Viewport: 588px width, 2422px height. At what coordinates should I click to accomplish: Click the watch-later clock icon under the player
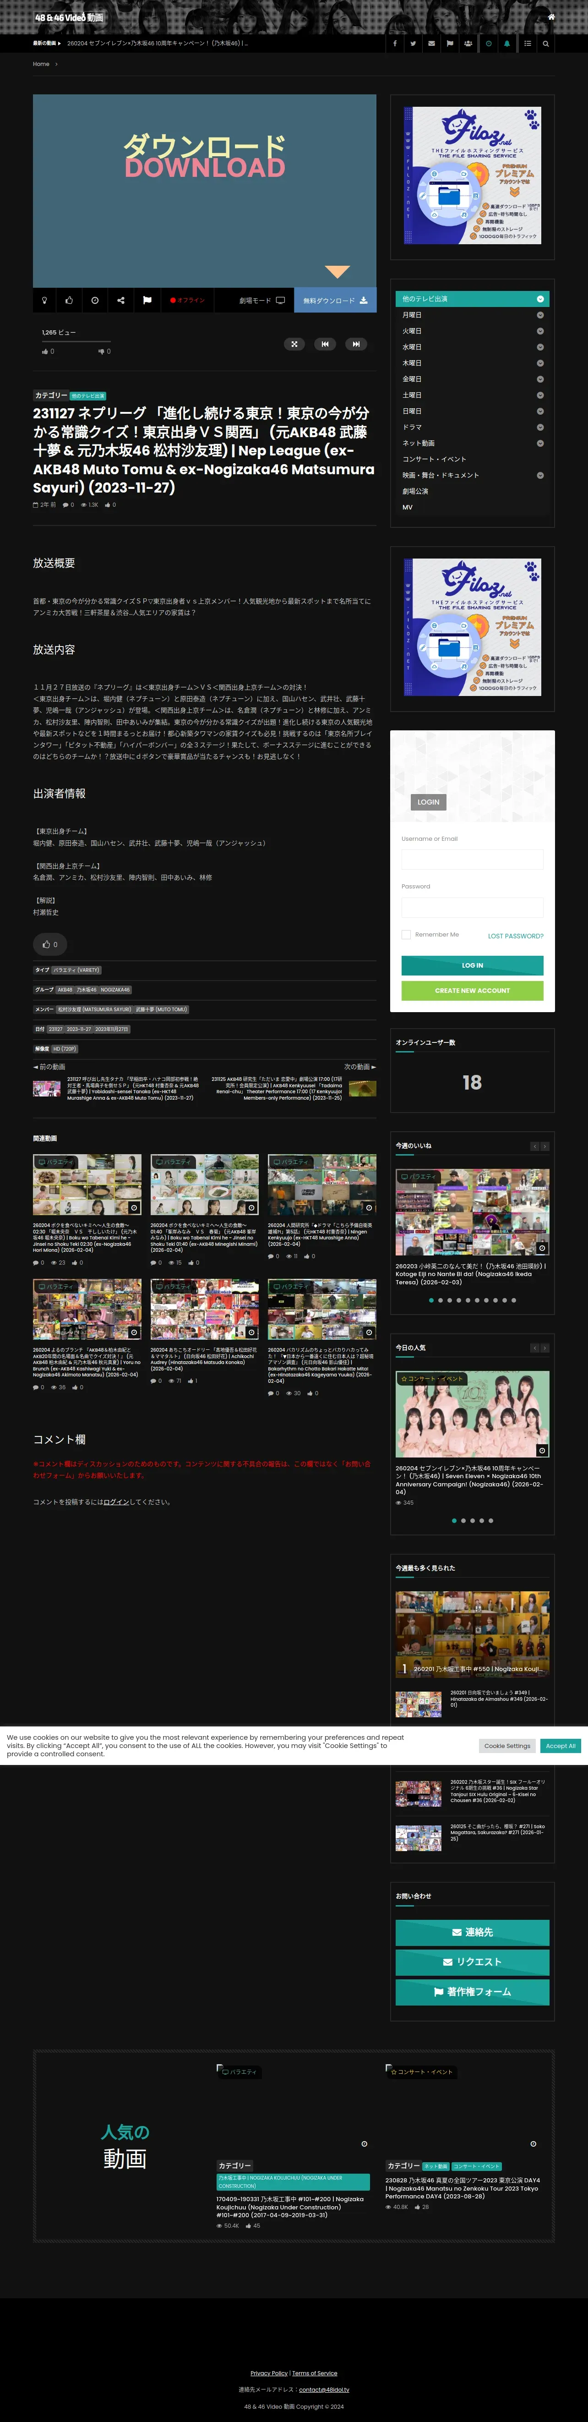point(95,300)
